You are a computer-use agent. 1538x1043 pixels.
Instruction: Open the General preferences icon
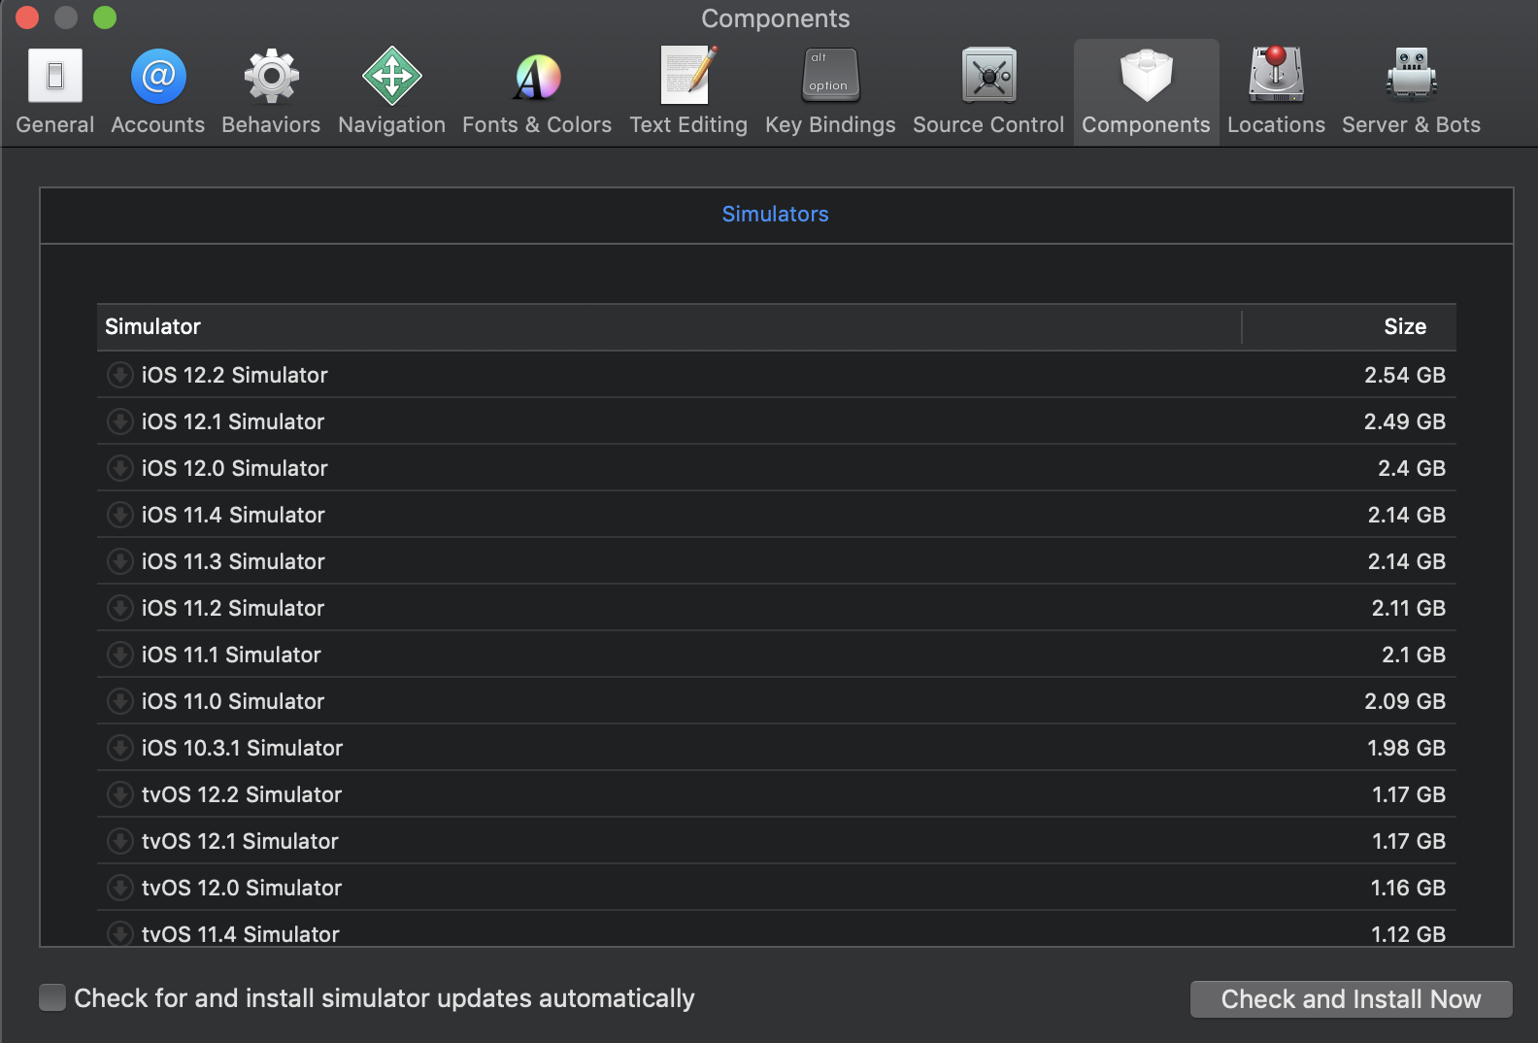pos(55,76)
